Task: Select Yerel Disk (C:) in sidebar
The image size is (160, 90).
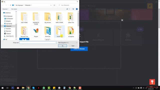Action: [9, 36]
